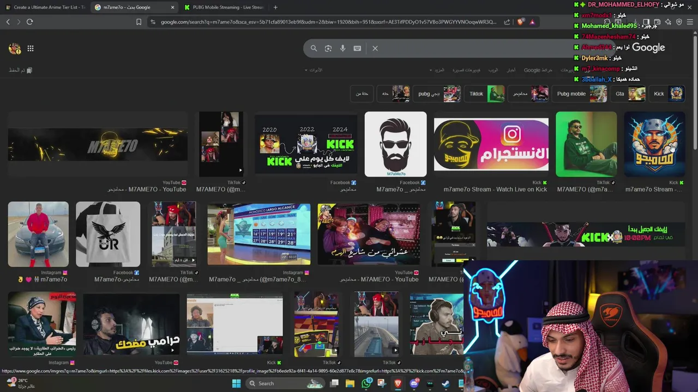Open the green hoodie TikTok image result
The width and height of the screenshot is (698, 392).
click(586, 144)
